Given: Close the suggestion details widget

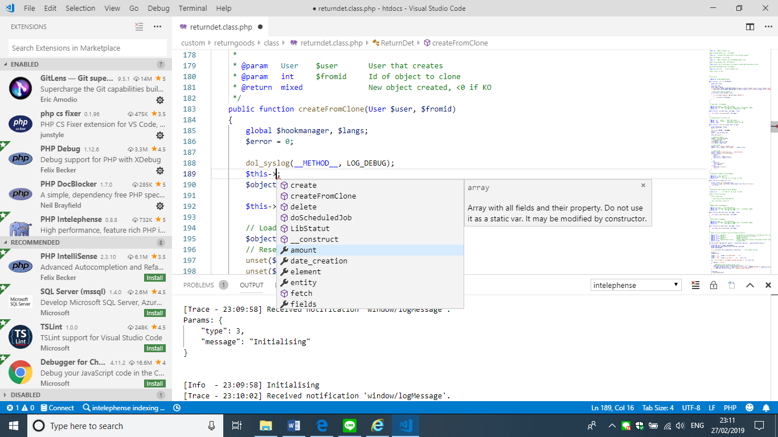Looking at the screenshot, I should pyautogui.click(x=643, y=185).
